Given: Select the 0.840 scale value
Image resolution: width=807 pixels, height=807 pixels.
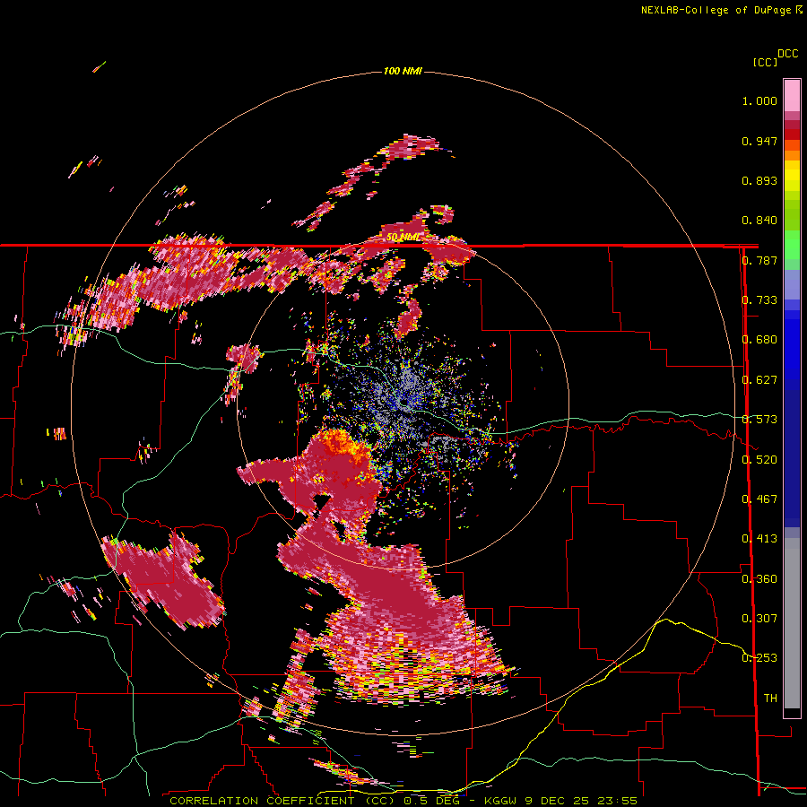Looking at the screenshot, I should pyautogui.click(x=759, y=221).
